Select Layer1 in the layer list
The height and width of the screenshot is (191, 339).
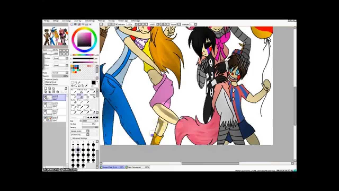coord(55,105)
